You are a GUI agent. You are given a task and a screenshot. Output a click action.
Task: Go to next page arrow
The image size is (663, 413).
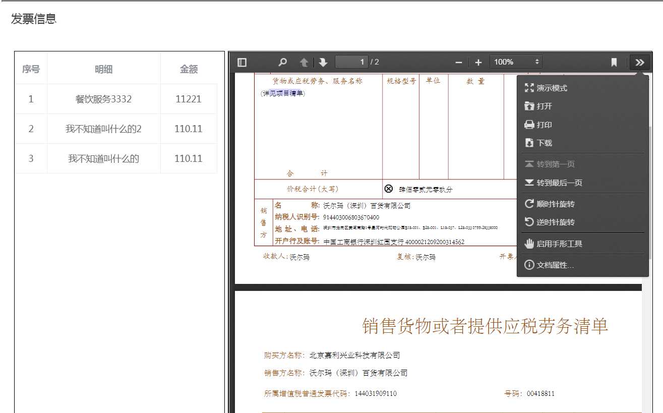pyautogui.click(x=323, y=62)
